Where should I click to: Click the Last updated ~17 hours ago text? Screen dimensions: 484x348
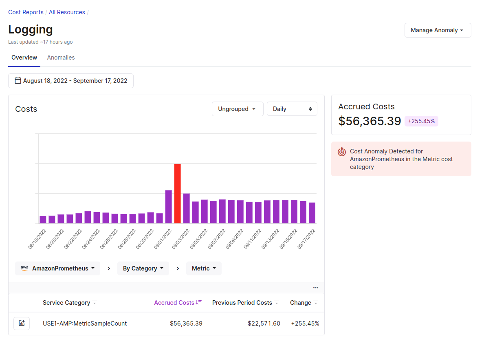coord(40,42)
